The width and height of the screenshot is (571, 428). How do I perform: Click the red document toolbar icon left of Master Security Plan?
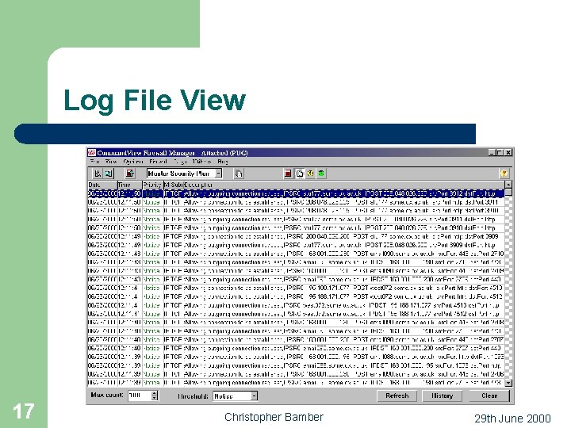tap(129, 174)
